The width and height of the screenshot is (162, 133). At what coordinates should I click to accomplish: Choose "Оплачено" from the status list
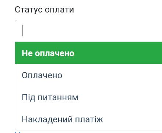[88, 75]
